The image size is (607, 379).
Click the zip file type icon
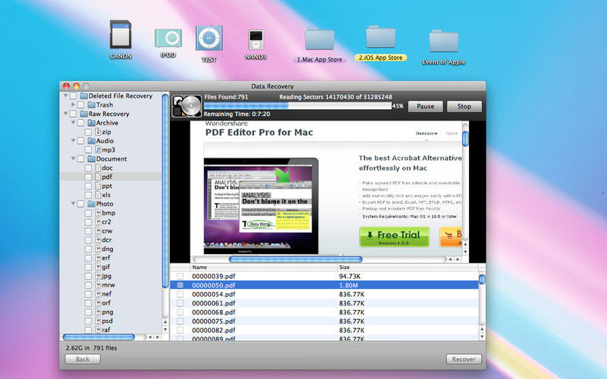[x=98, y=132]
